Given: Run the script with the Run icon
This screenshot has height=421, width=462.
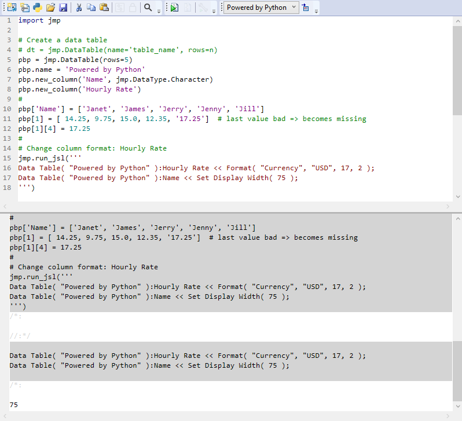Looking at the screenshot, I should tap(174, 8).
